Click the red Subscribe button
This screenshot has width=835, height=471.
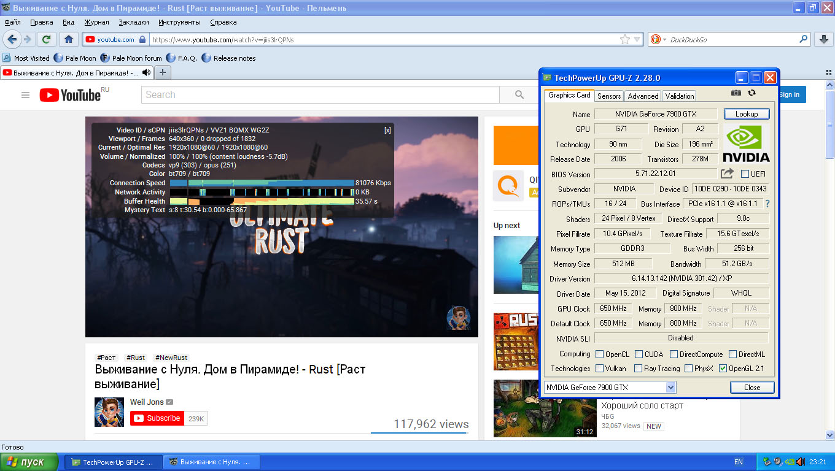point(157,418)
